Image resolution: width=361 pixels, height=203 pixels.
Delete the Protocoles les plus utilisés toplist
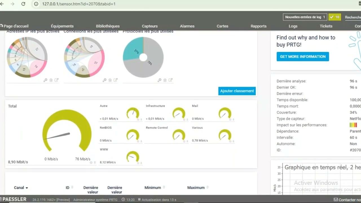(165, 80)
